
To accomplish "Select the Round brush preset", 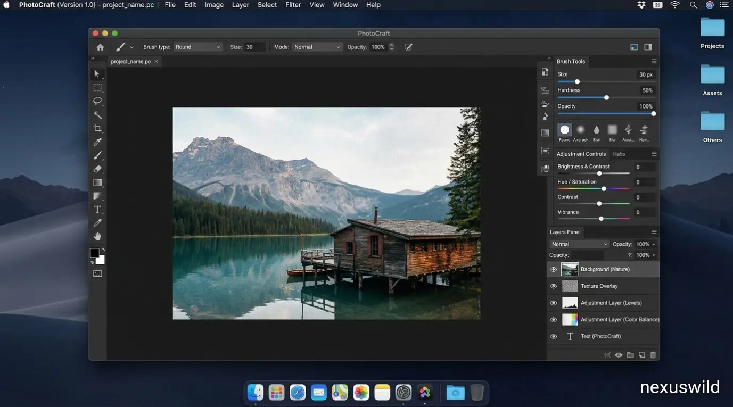I will coord(565,132).
